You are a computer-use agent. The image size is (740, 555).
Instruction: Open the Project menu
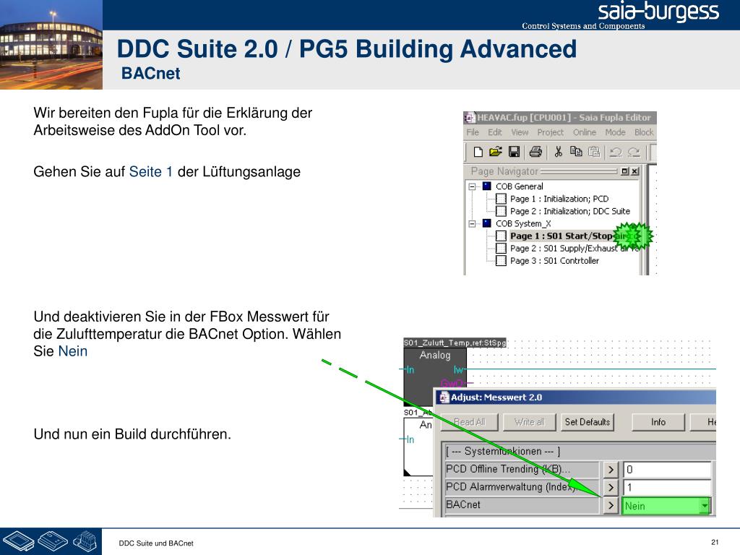(x=550, y=132)
